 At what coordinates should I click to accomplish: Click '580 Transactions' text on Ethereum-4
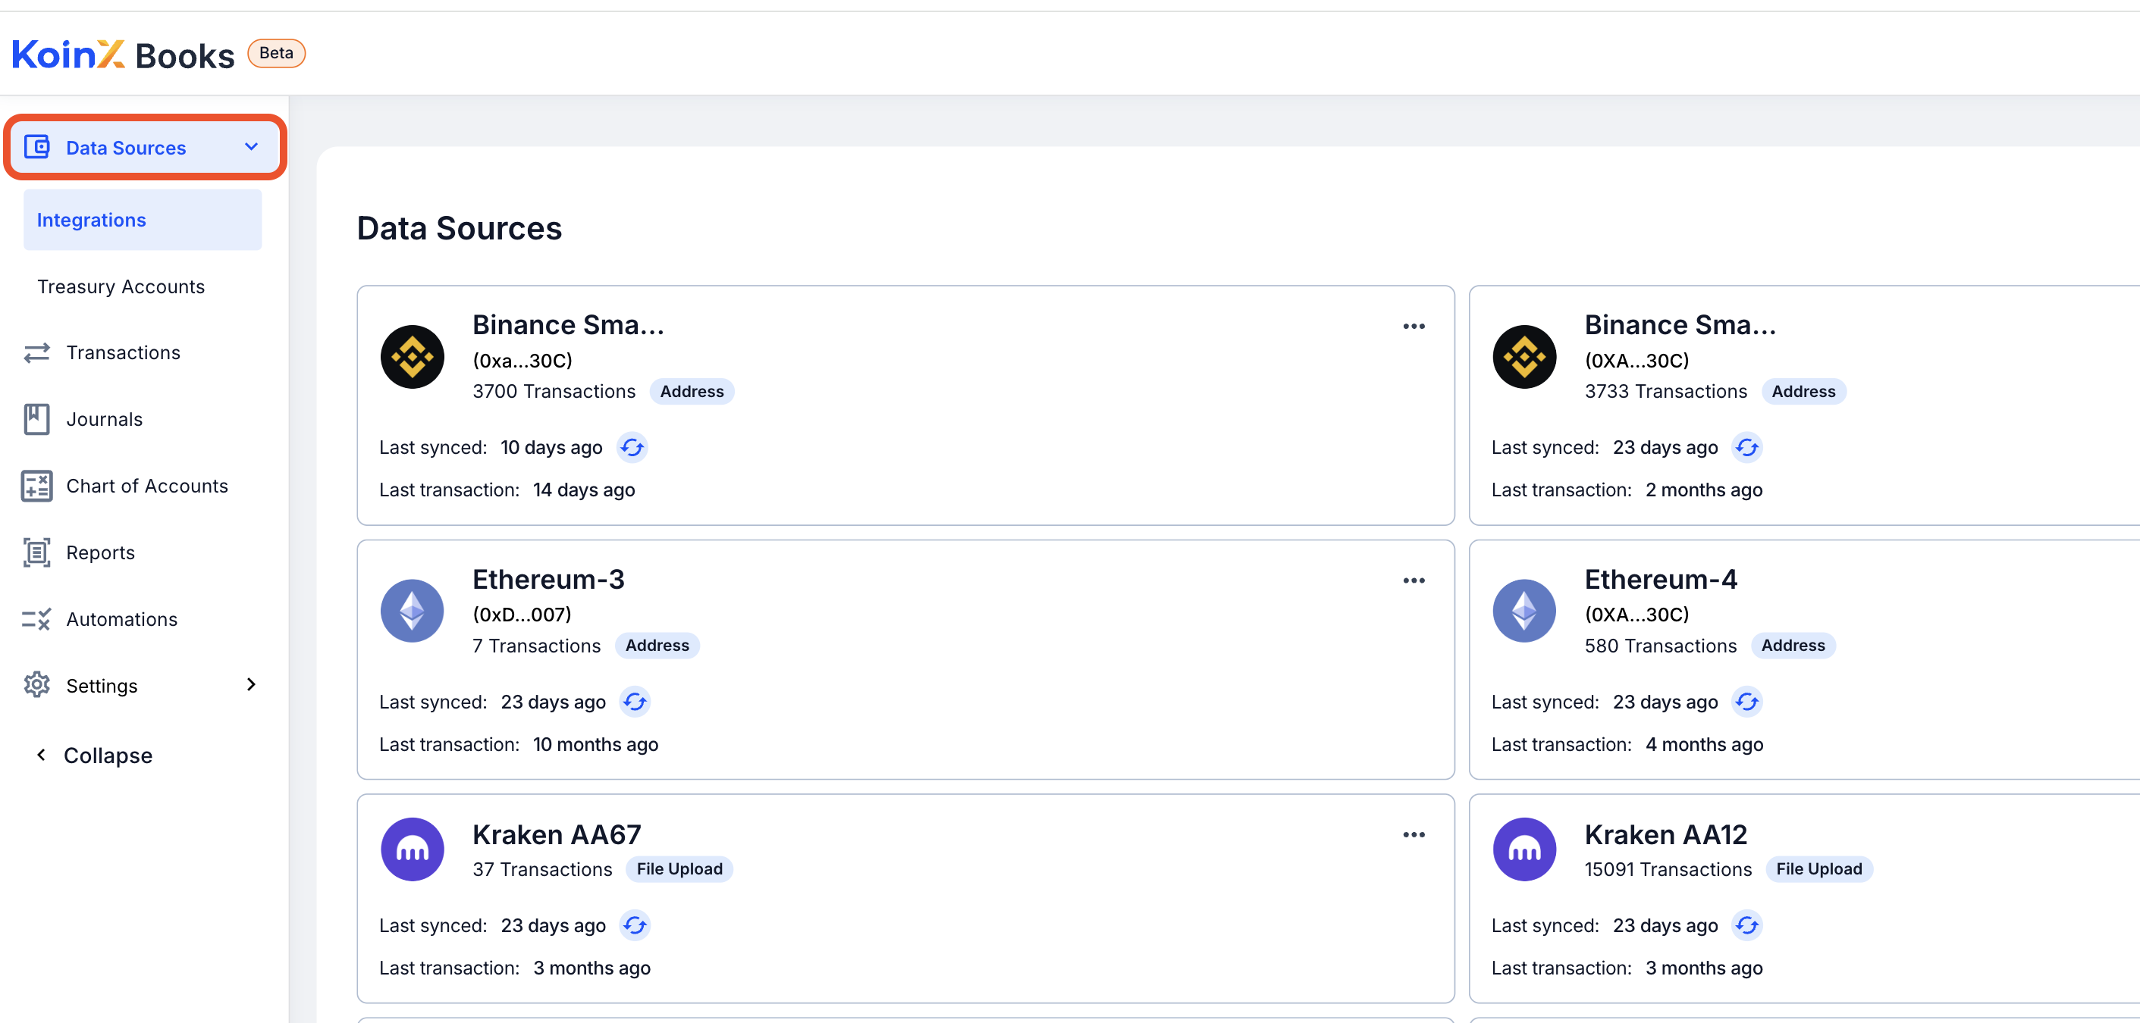[x=1660, y=645]
